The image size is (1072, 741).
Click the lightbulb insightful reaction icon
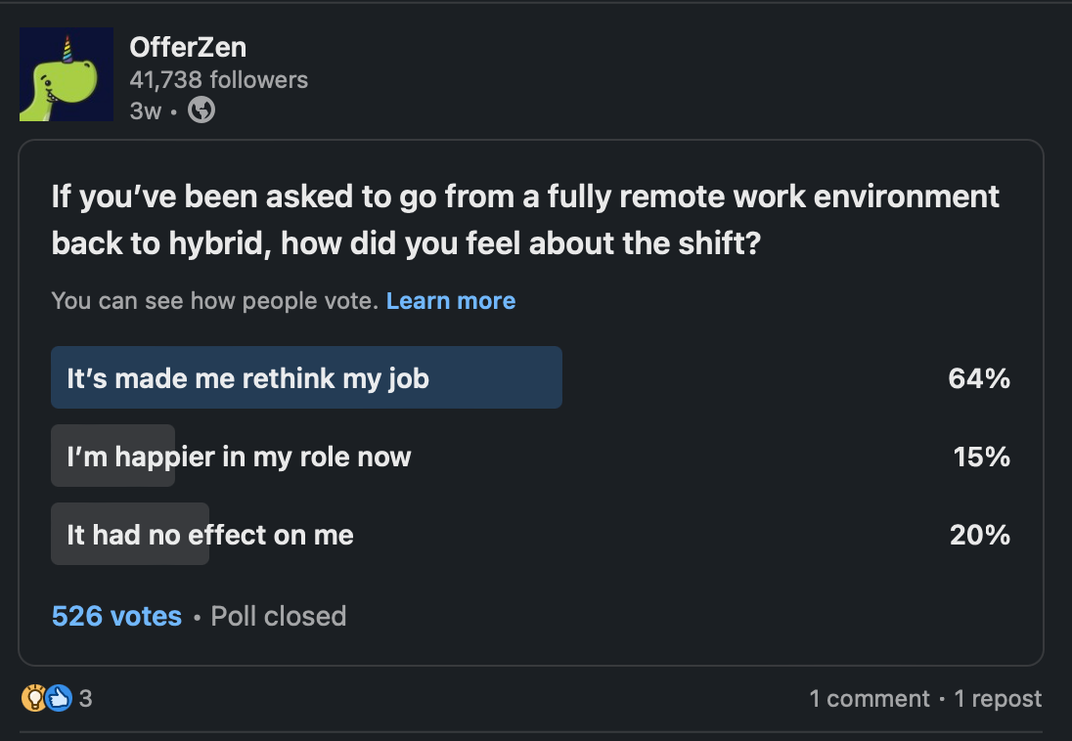tap(33, 698)
